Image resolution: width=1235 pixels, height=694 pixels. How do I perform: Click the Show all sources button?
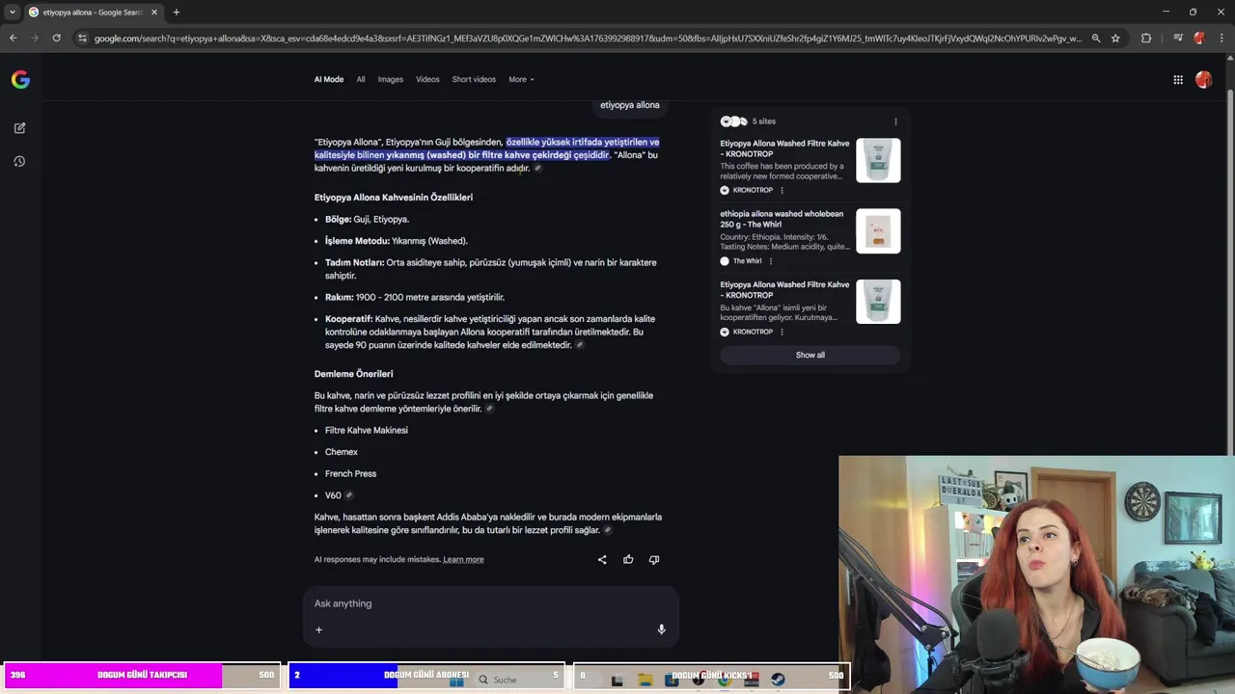(810, 355)
